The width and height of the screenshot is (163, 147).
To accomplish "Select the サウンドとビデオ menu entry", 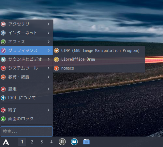I will (26, 59).
